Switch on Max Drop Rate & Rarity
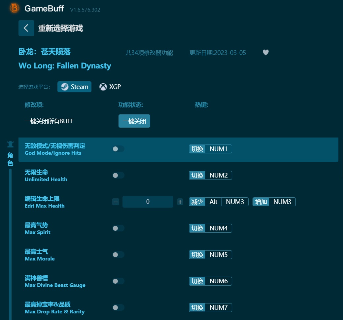The width and height of the screenshot is (343, 320). pyautogui.click(x=118, y=307)
